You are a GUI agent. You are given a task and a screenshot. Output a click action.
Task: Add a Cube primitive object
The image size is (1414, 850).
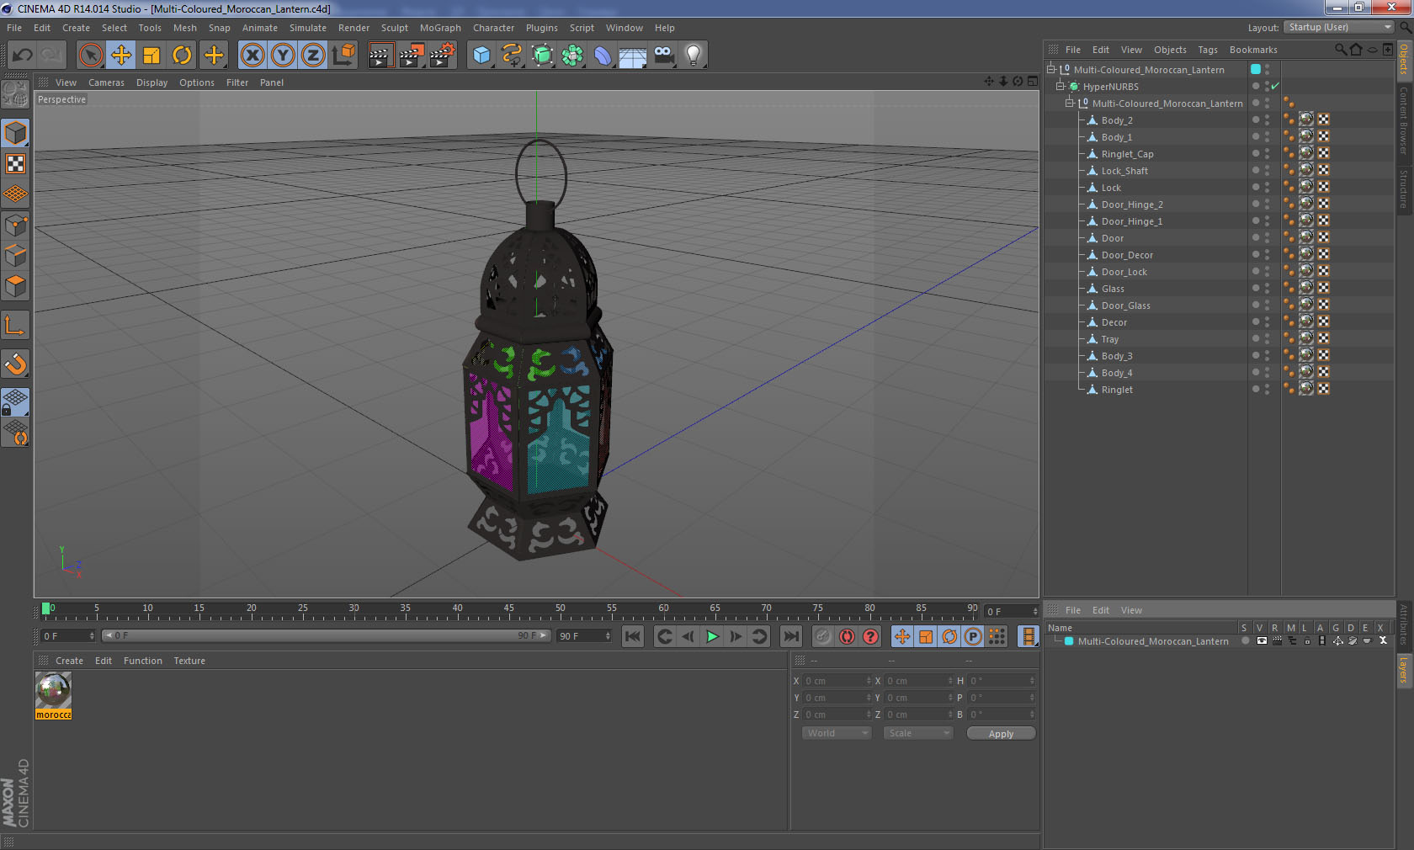tap(481, 56)
